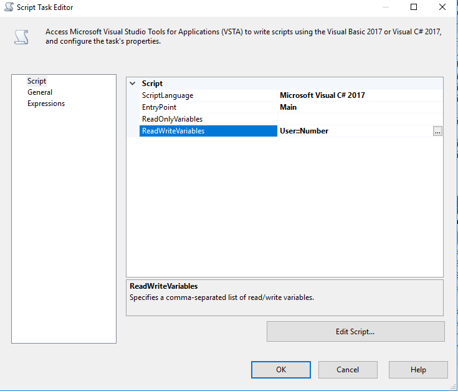Viewport: 458px width, 391px height.
Task: Open the Expressions page
Action: tap(46, 104)
